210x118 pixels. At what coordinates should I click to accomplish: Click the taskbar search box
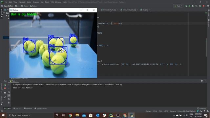pos(30,115)
